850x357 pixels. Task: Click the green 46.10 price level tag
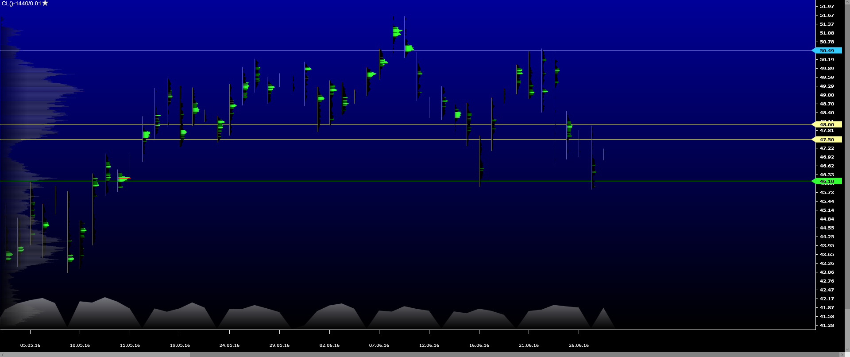coord(827,181)
